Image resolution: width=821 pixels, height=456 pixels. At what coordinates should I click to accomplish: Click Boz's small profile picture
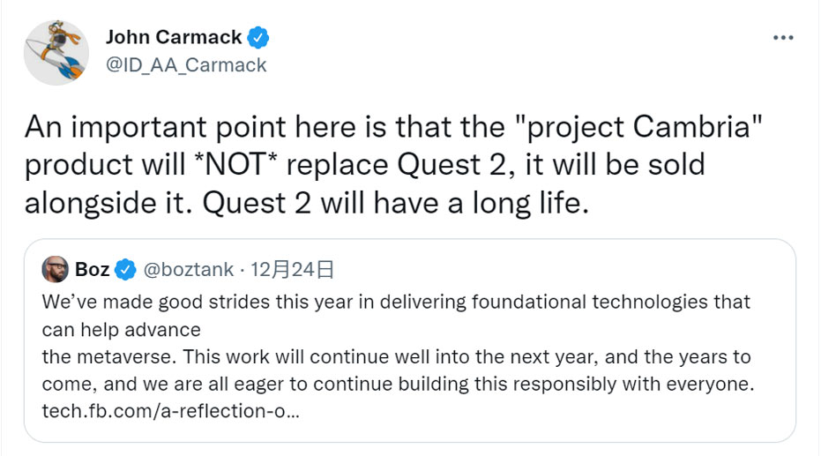coord(55,268)
